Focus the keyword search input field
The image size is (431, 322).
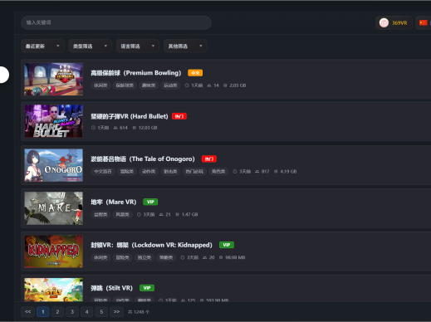coord(116,22)
